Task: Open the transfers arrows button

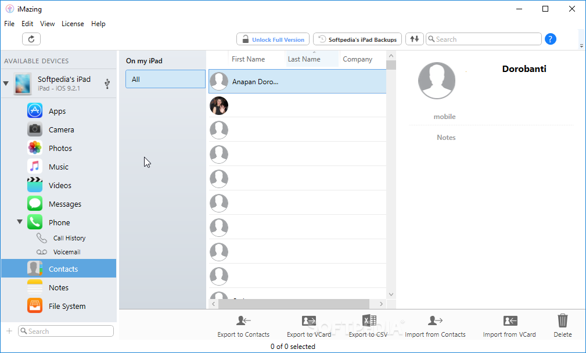Action: click(x=415, y=39)
